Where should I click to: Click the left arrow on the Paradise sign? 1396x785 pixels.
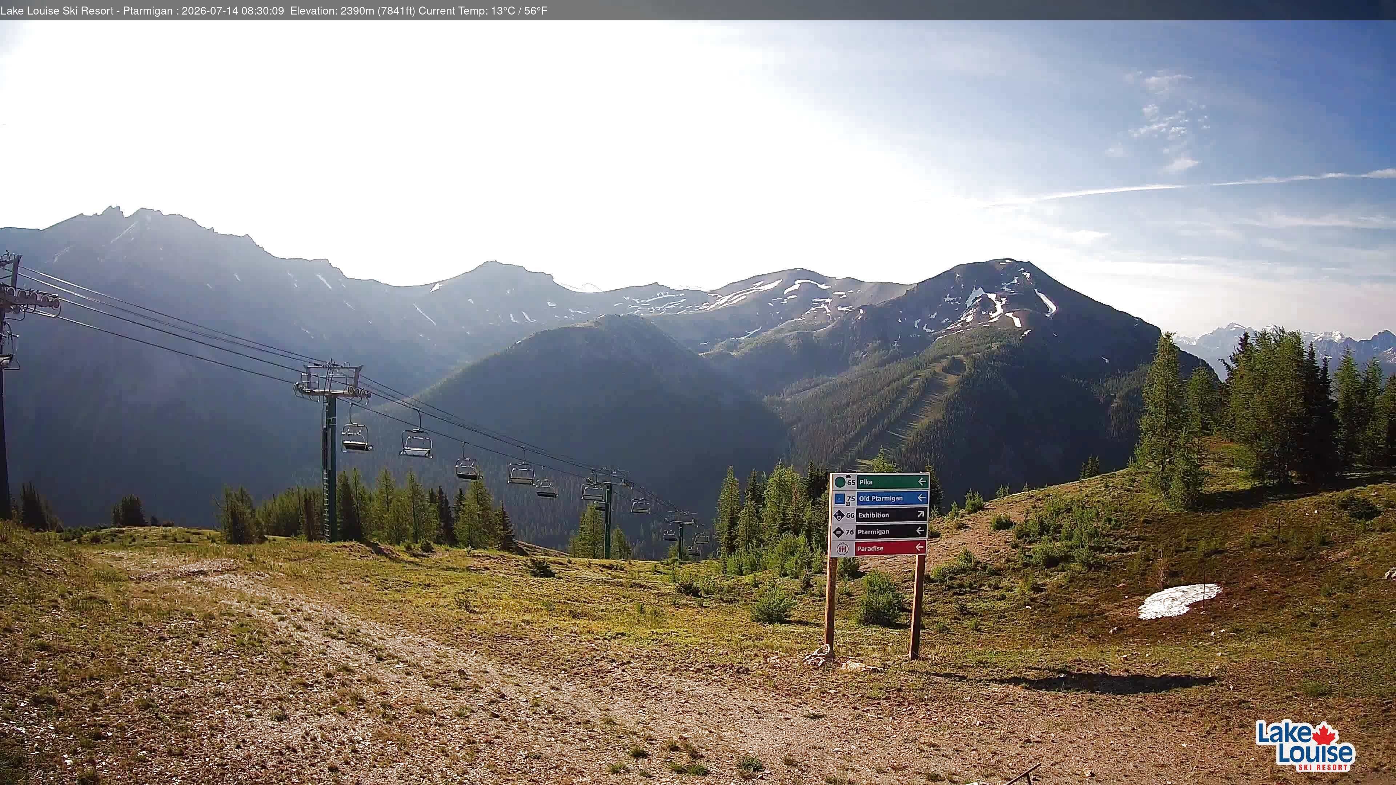[920, 547]
